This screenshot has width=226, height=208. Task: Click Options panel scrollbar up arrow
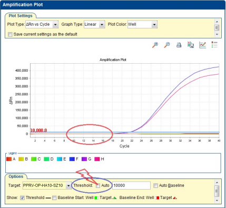coord(217,183)
